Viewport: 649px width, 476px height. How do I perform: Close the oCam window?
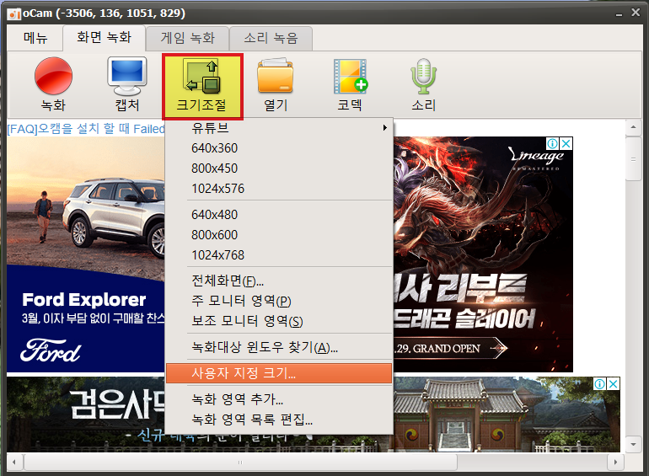click(636, 13)
